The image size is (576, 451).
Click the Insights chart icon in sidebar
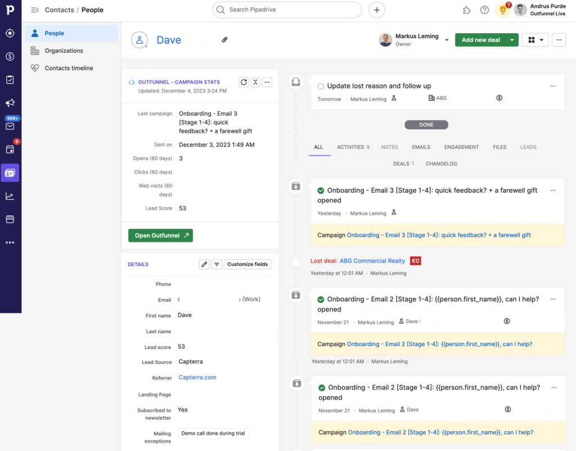10,196
